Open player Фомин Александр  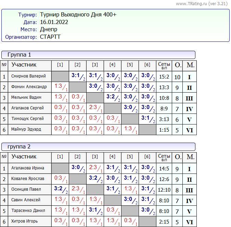pos(29,87)
